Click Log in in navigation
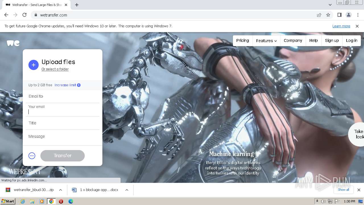 pos(352,41)
